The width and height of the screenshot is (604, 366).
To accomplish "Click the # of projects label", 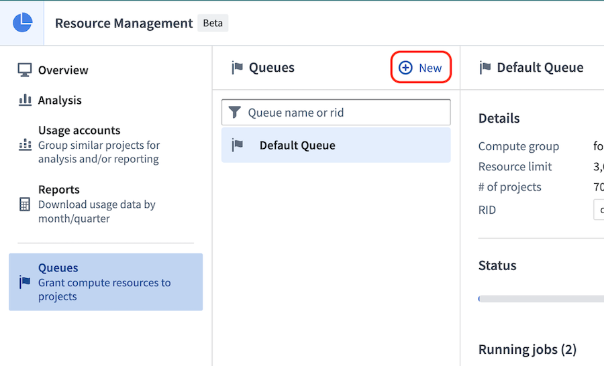I will tap(509, 187).
